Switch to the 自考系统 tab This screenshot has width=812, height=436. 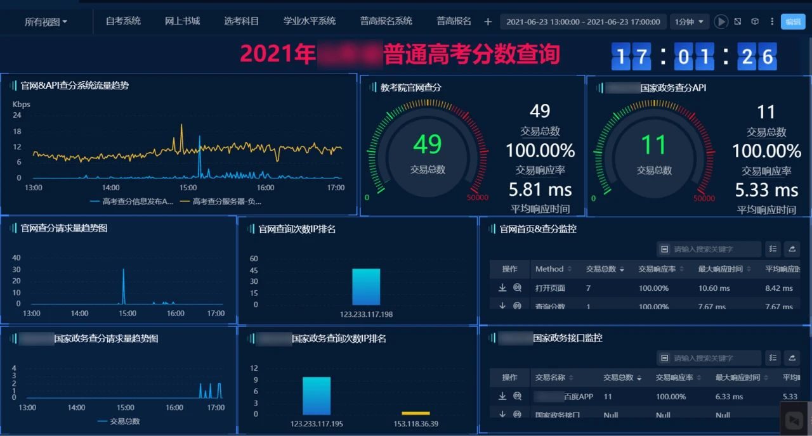[123, 21]
